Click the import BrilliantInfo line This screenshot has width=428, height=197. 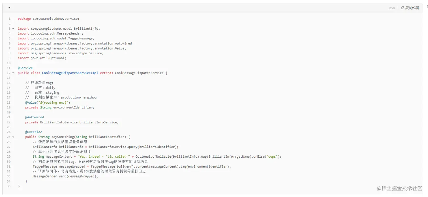point(59,29)
